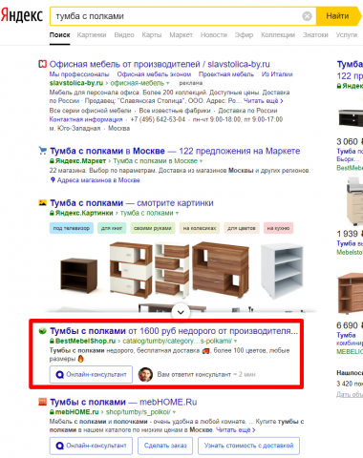Viewport: 363px width, 458px height.
Task: Click Мы профессионалы sitelink
Action: point(79,74)
